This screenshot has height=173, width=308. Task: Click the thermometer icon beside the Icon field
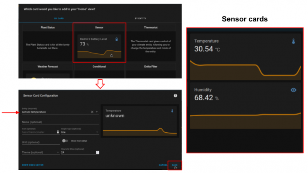pos(58,132)
